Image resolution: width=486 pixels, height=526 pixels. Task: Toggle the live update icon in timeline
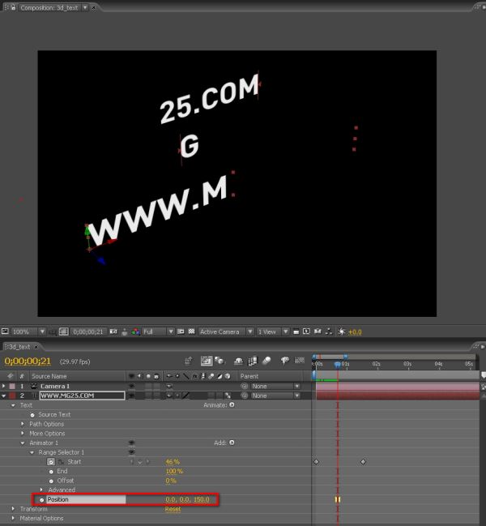point(206,361)
